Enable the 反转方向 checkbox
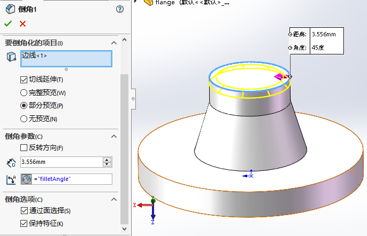The height and width of the screenshot is (236, 367). click(24, 147)
